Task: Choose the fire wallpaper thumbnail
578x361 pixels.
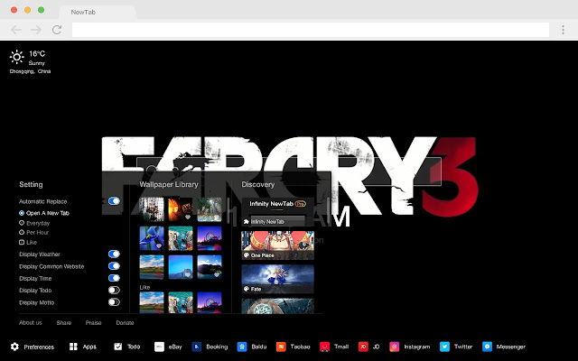Action: tap(181, 209)
